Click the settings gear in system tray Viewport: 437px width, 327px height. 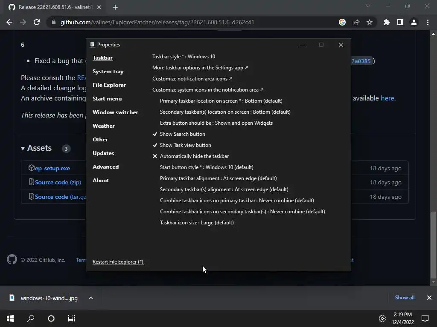coord(382,318)
